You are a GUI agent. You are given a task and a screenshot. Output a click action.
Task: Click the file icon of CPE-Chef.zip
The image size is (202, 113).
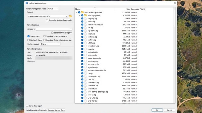point(86,98)
